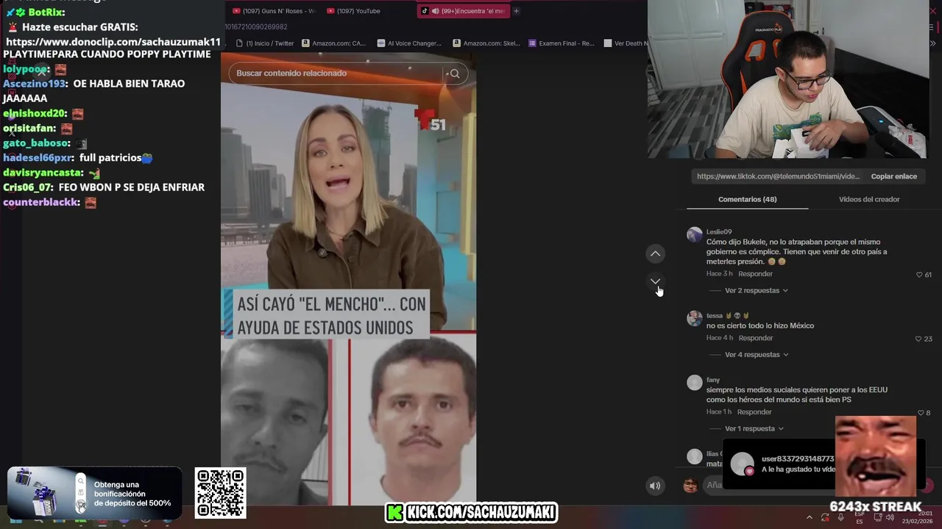942x529 pixels.
Task: Open fany's profile avatar
Action: pyautogui.click(x=695, y=382)
